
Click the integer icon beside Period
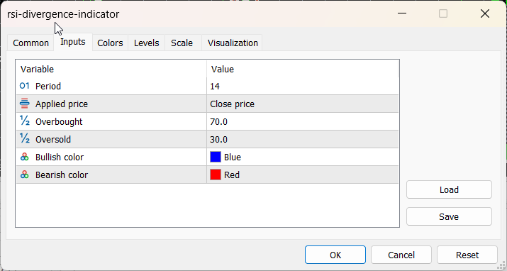point(25,86)
